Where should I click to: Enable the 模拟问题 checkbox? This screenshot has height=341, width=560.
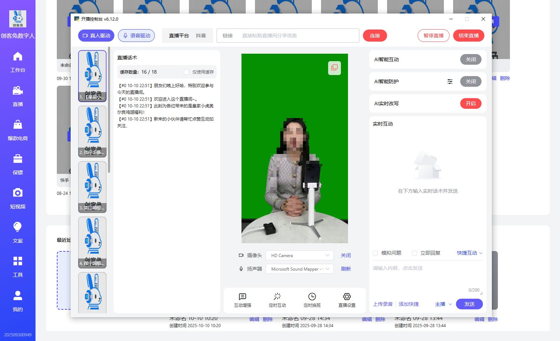[375, 253]
